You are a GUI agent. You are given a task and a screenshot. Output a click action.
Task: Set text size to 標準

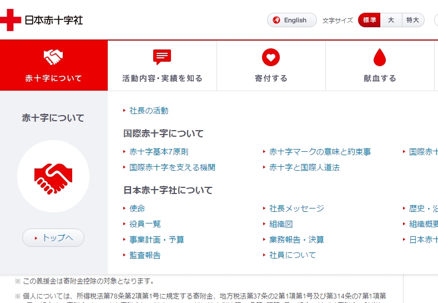369,20
